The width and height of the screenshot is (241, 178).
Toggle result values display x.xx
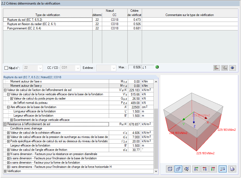[x=223, y=169]
